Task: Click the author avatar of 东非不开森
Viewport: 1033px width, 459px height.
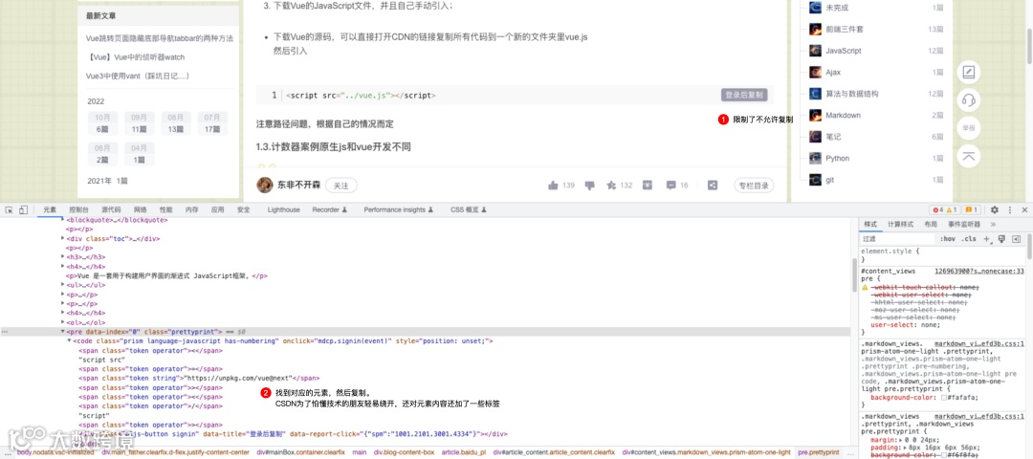Action: [265, 186]
